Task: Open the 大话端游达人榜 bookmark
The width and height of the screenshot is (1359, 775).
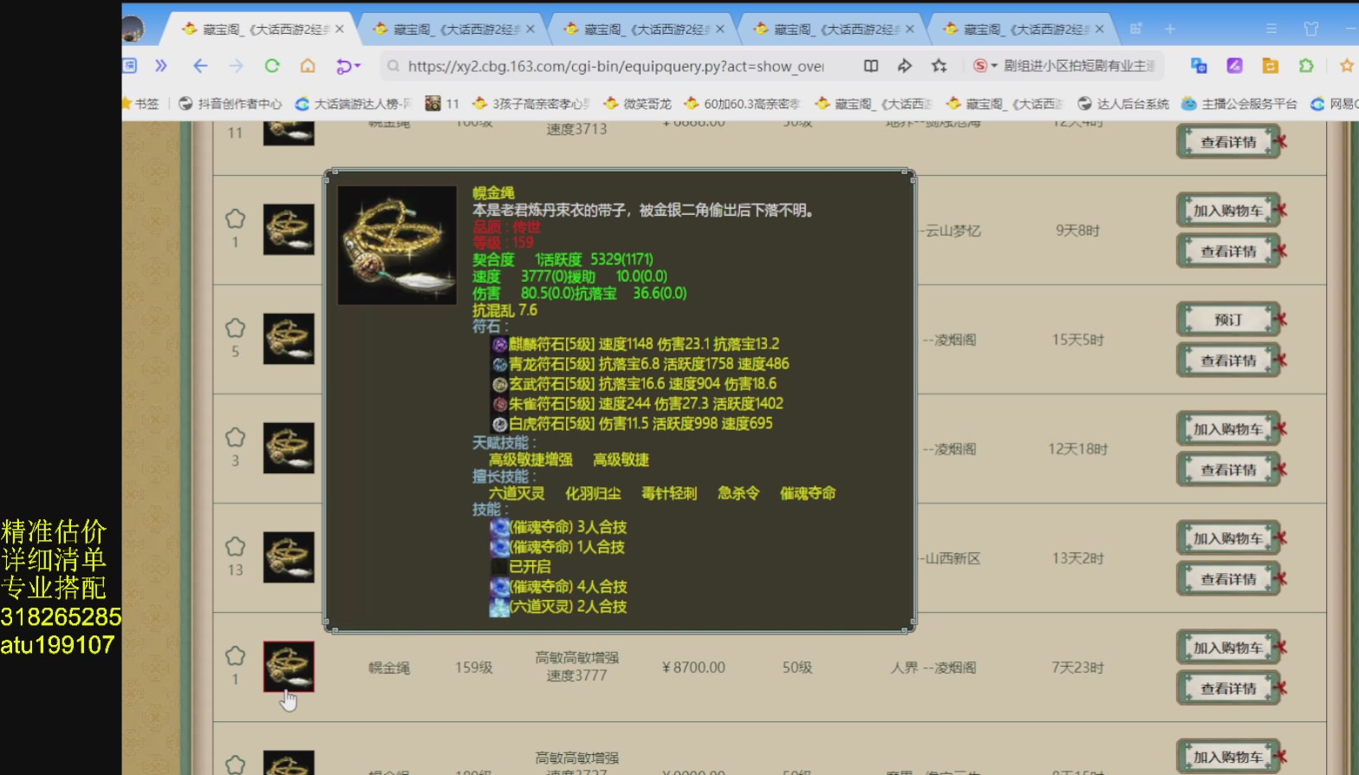Action: [353, 104]
